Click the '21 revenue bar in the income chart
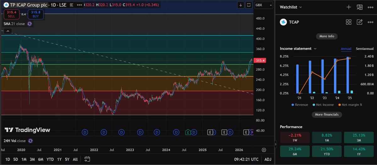 tap(298, 79)
